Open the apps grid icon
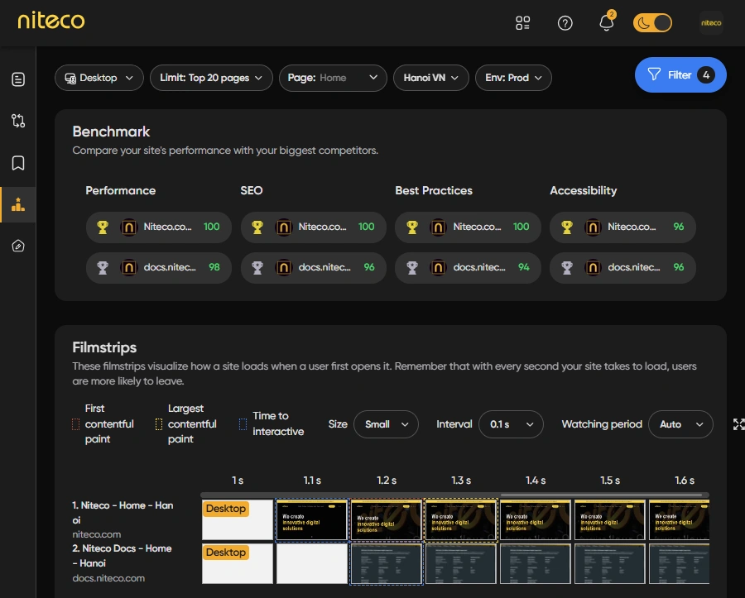Screen dimensions: 745x598 pos(522,23)
